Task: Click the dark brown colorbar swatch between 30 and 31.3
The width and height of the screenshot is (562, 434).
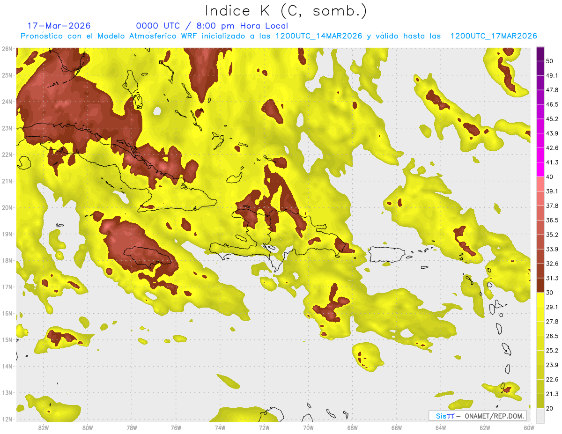Action: (x=540, y=286)
